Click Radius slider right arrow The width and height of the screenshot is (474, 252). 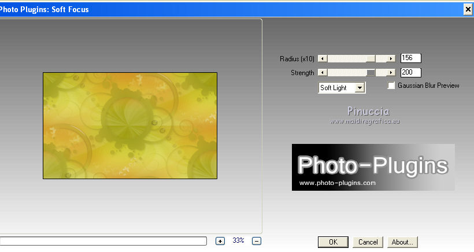[x=391, y=58]
